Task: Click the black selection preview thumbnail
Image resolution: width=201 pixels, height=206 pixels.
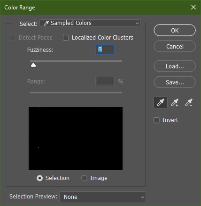Action: 76,139
